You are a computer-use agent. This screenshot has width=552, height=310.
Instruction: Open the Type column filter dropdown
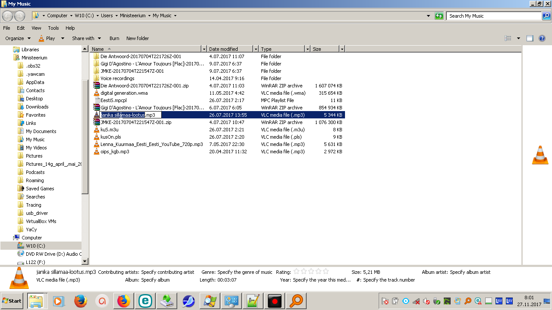tap(307, 49)
